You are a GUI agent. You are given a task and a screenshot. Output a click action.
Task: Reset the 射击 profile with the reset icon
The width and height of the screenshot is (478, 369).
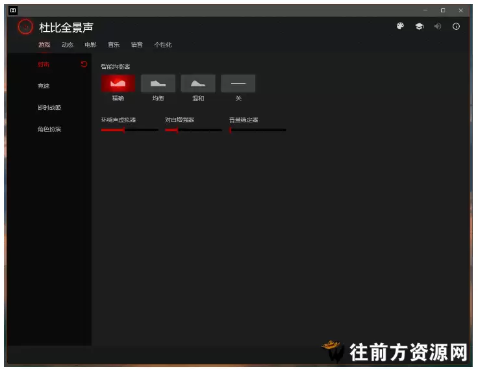[x=84, y=64]
